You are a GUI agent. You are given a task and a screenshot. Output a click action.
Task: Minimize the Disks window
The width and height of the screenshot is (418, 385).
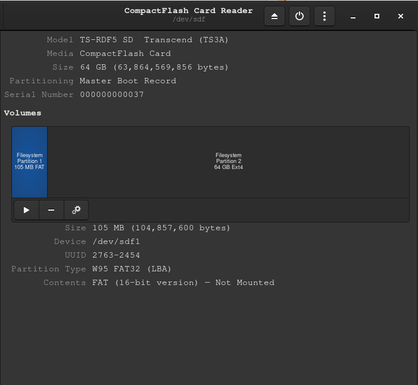point(353,17)
